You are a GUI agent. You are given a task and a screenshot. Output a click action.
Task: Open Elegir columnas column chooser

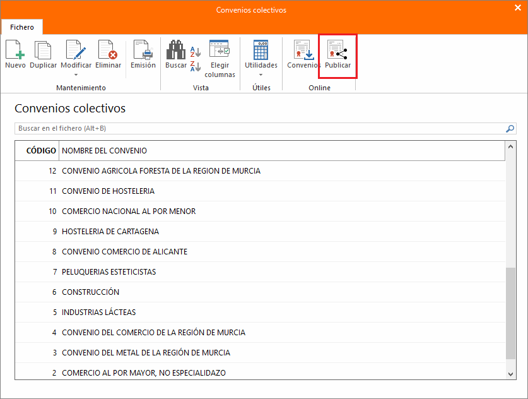point(220,50)
